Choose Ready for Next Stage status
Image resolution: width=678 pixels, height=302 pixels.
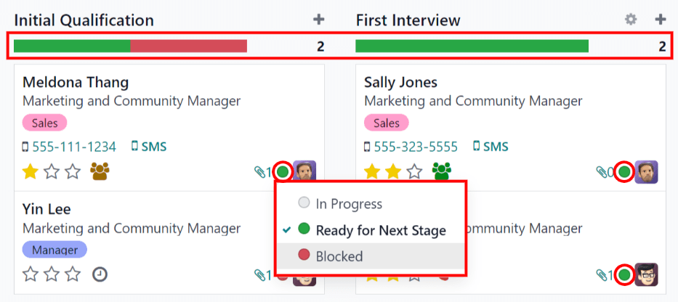(380, 231)
